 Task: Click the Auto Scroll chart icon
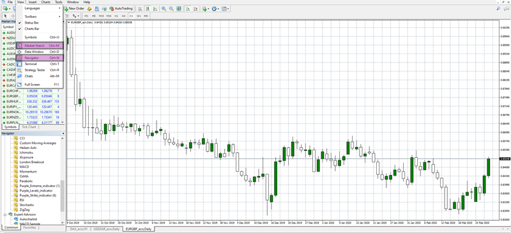point(188,9)
